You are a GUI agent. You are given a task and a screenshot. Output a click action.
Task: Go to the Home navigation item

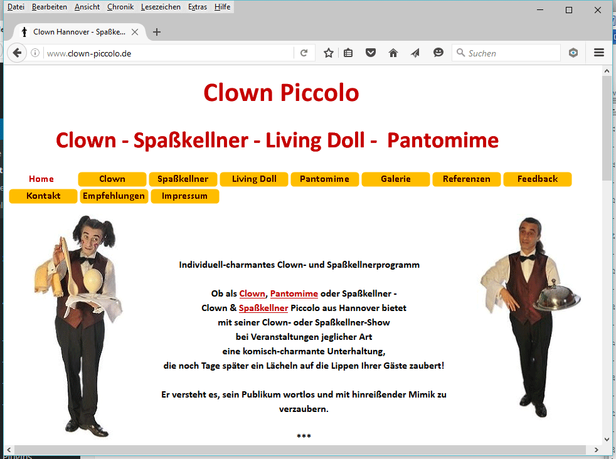(41, 179)
